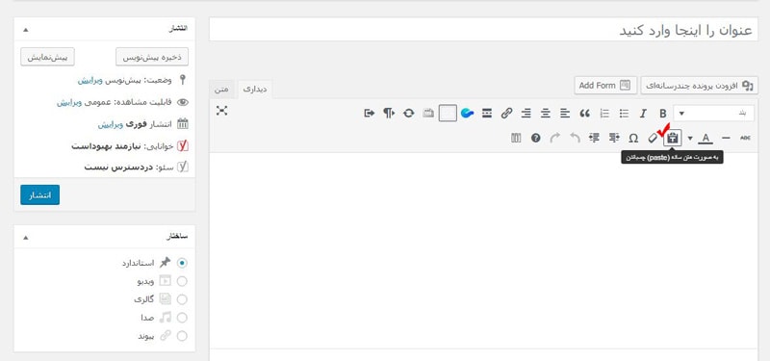Image resolution: width=770 pixels, height=361 pixels.
Task: Click ذخیره پیش‌نویس (Save Draft)
Action: (152, 57)
